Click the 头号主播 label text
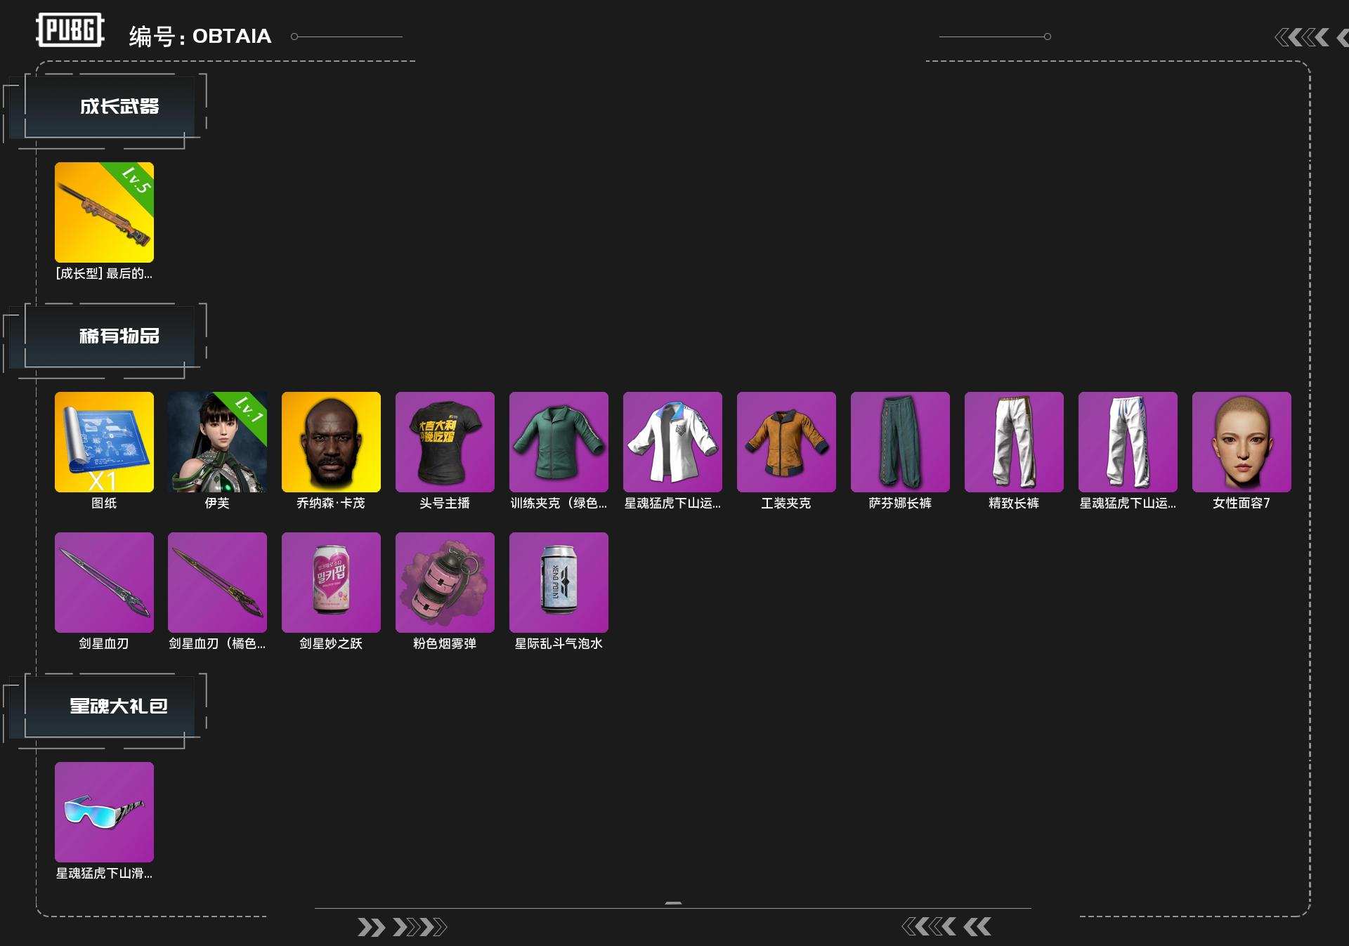This screenshot has height=946, width=1349. pyautogui.click(x=445, y=503)
